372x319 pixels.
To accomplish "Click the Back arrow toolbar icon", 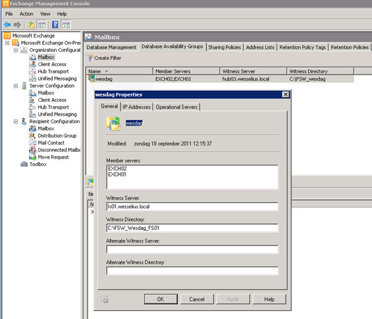I will point(7,25).
